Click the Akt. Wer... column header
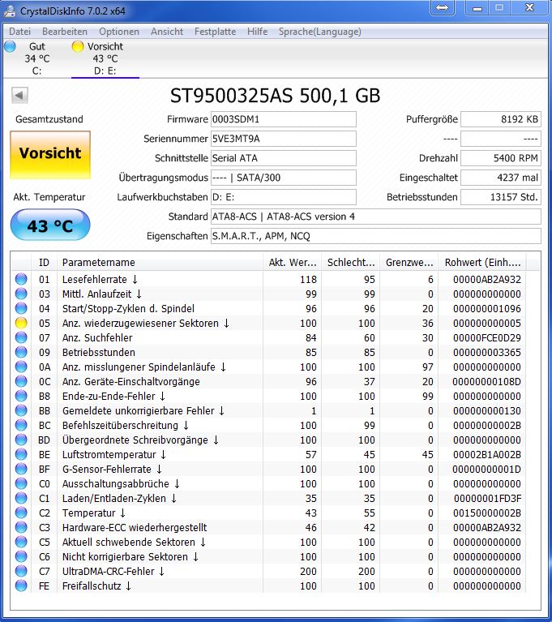552x622 pixels. point(293,262)
